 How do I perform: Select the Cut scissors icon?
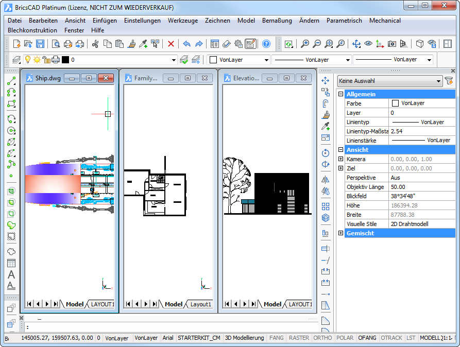coord(95,44)
